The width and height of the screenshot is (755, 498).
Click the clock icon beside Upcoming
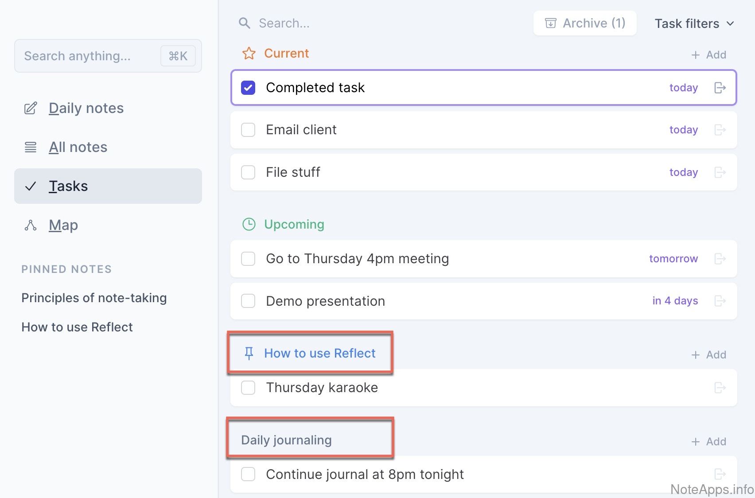(x=249, y=224)
